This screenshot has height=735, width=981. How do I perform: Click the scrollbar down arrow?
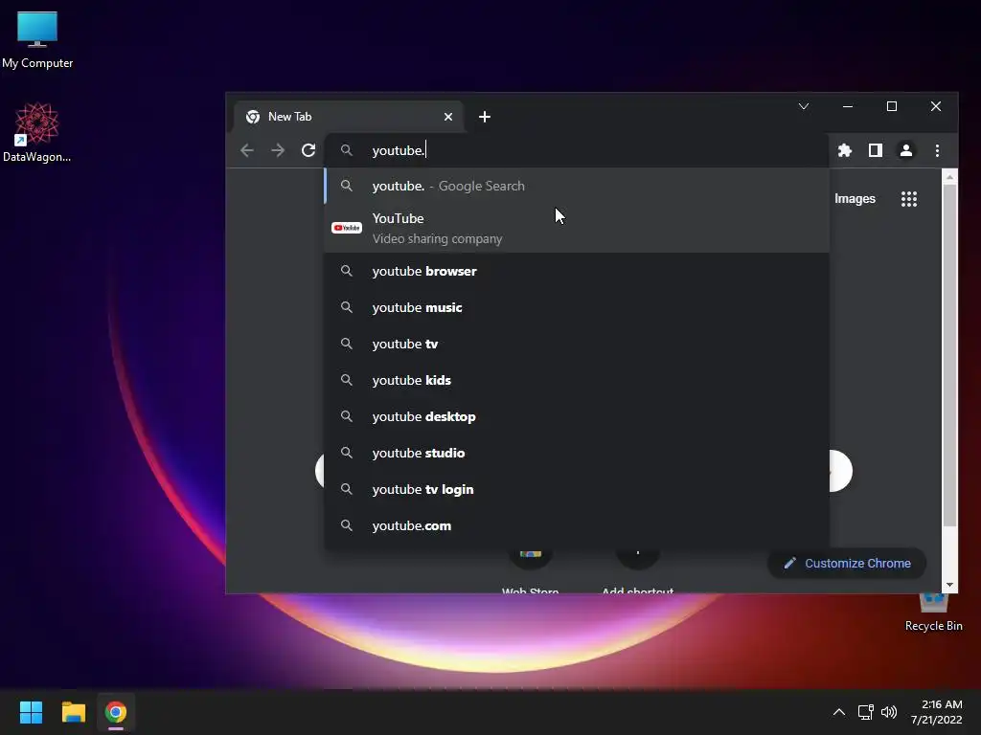click(x=949, y=585)
